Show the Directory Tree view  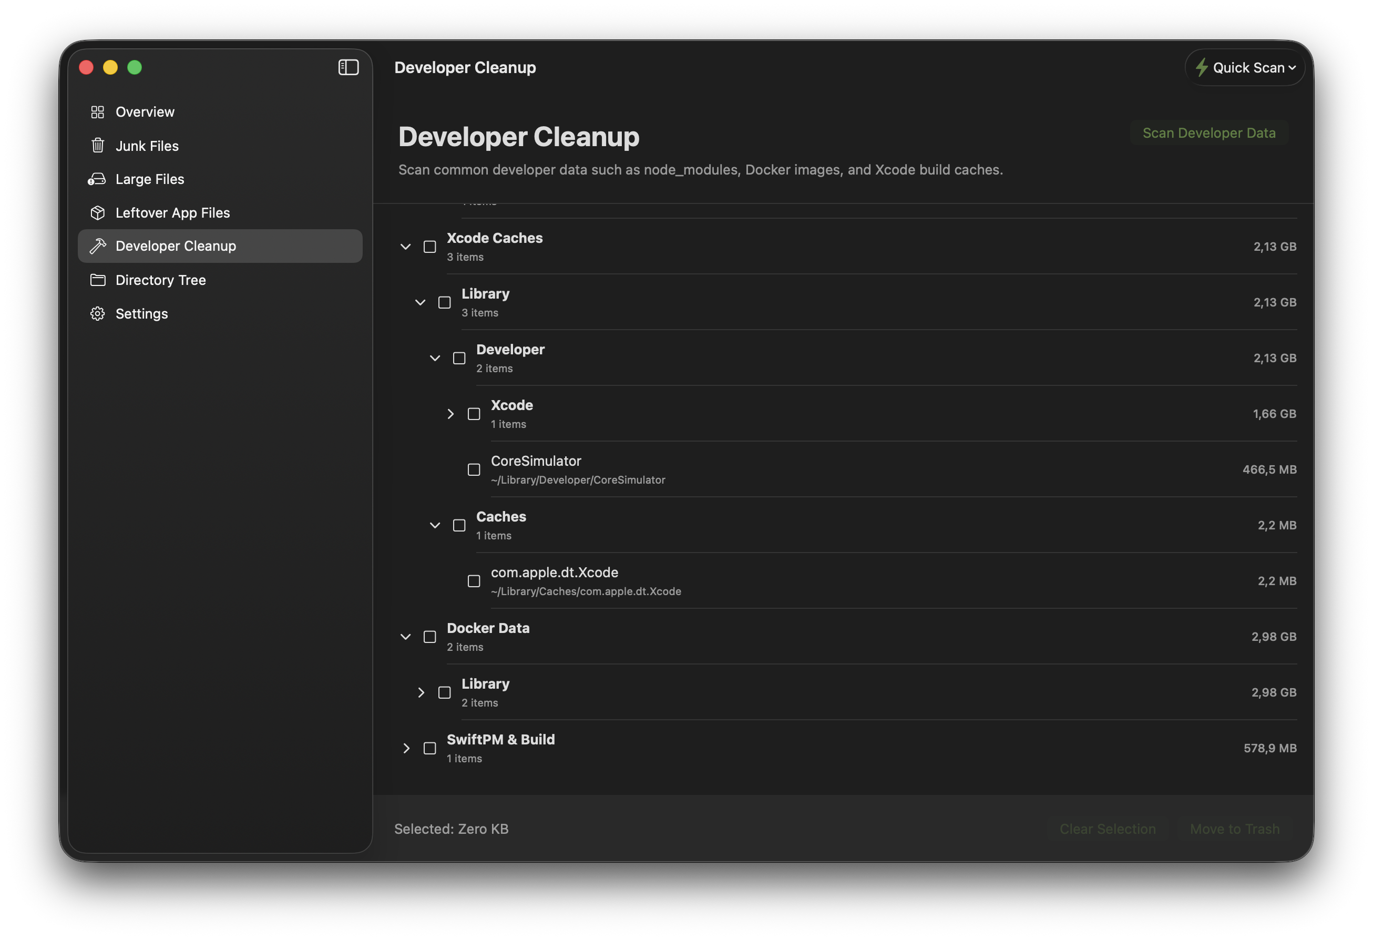[220, 280]
